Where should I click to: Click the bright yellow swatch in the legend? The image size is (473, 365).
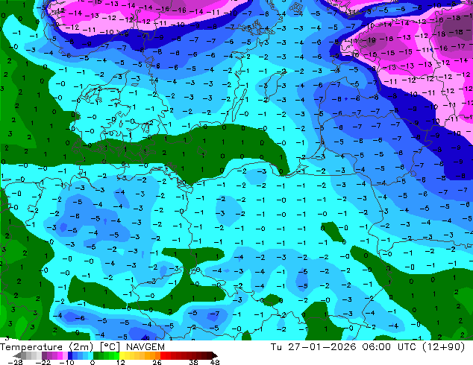tap(122, 355)
